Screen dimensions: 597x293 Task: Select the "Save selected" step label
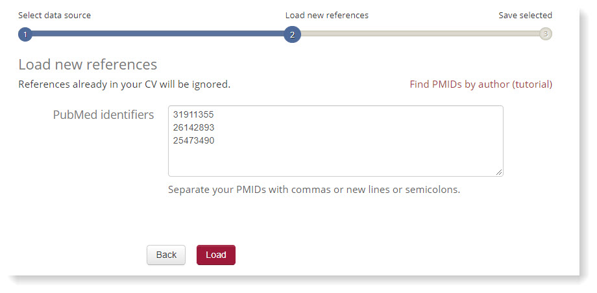(525, 15)
